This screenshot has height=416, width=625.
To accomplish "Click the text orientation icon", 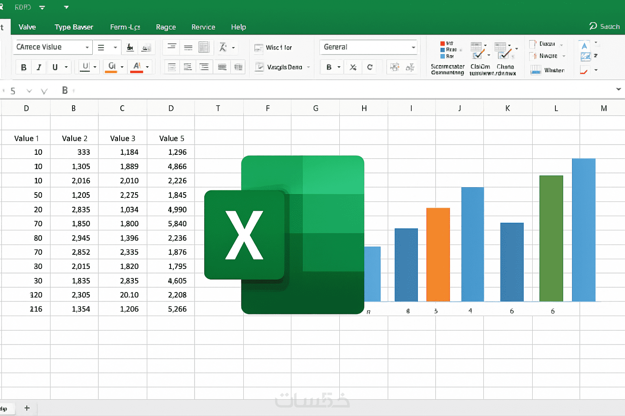I will (x=223, y=47).
